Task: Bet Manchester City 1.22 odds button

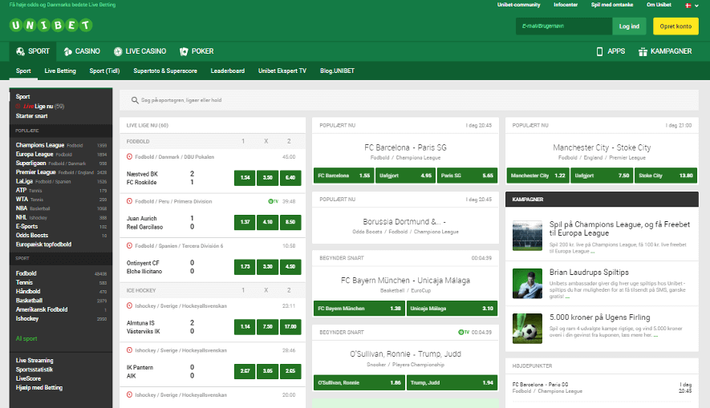Action: 538,176
